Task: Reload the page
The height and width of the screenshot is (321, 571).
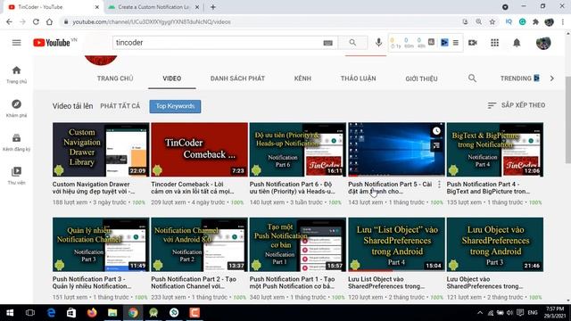Action: (x=36, y=21)
